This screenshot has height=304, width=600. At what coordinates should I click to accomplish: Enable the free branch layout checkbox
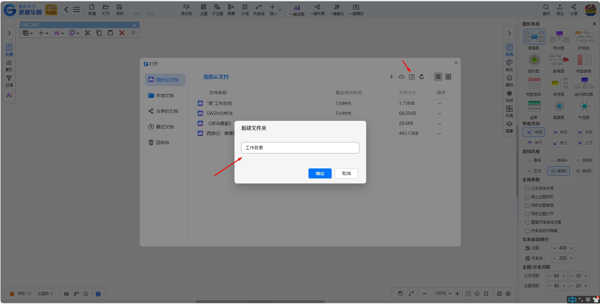(x=527, y=188)
